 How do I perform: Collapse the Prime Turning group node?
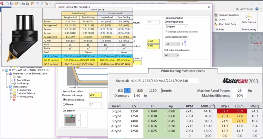[x=7, y=87]
